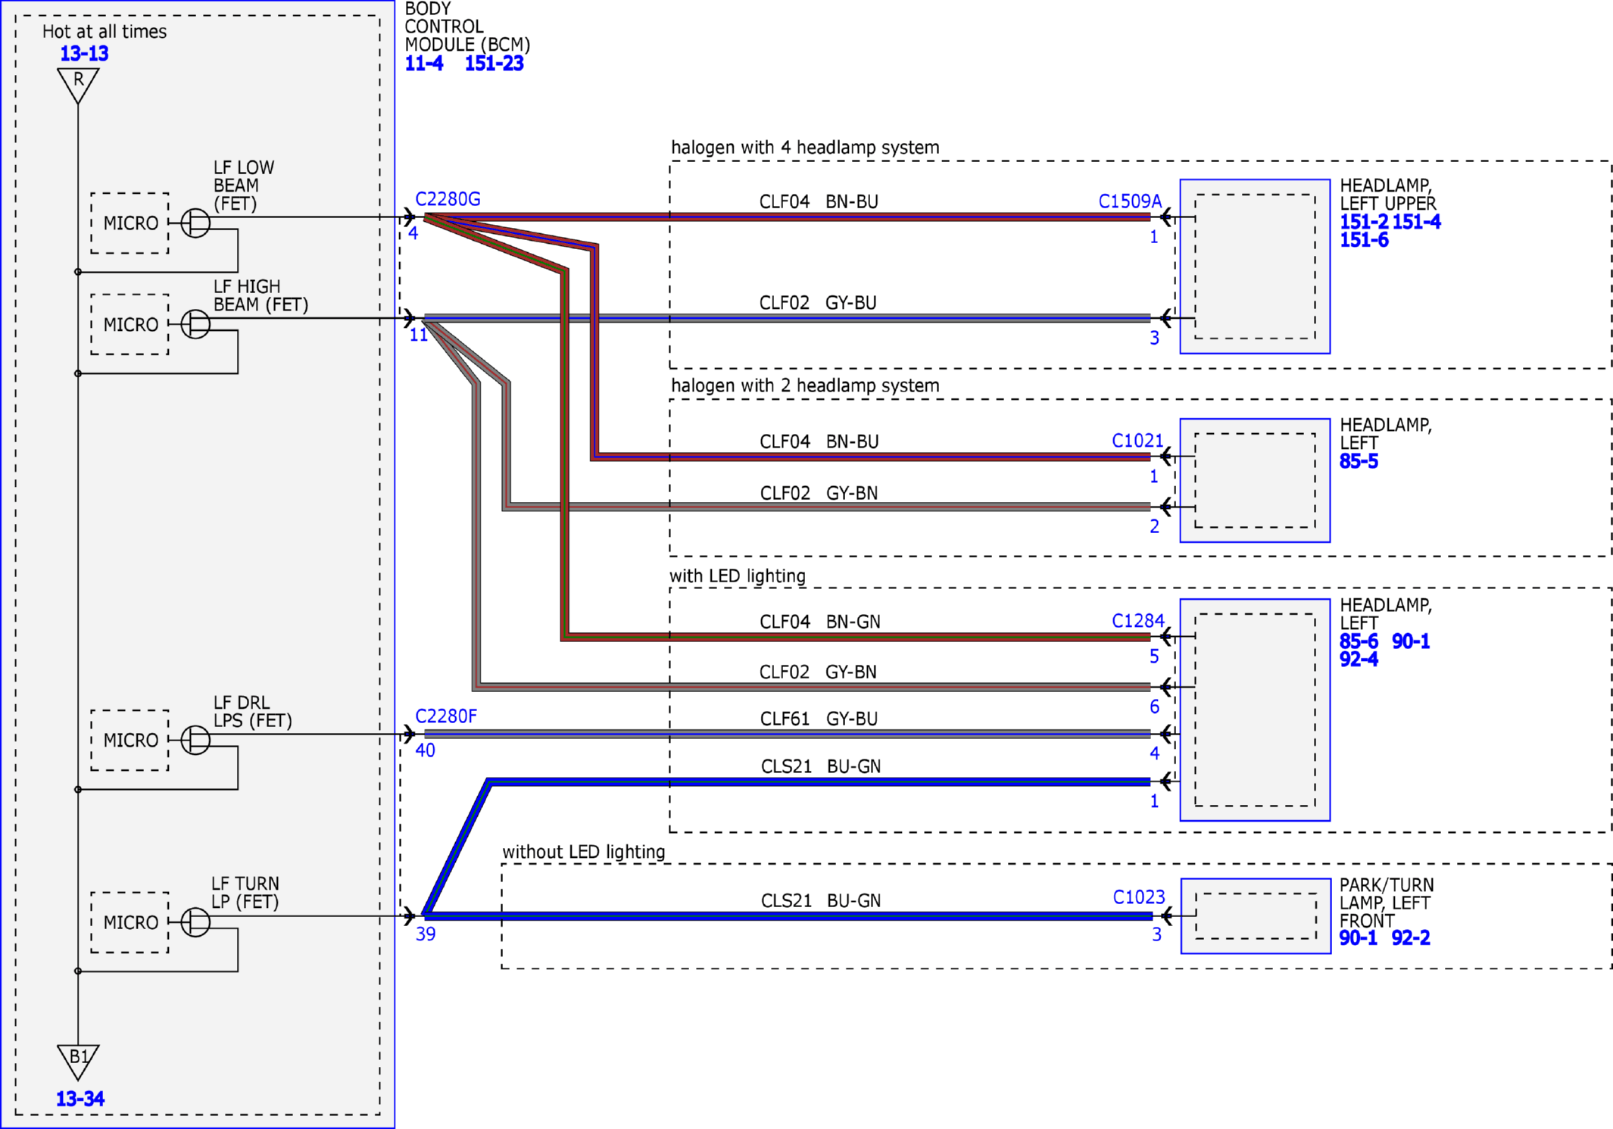The image size is (1613, 1129).
Task: Open page reference 13-34 link
Action: [80, 1099]
